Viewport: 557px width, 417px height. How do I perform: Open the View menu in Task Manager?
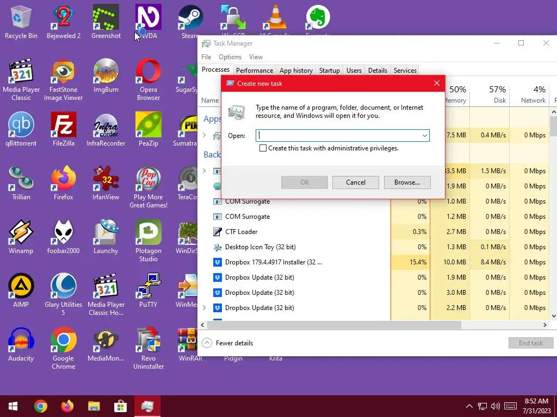click(x=256, y=56)
